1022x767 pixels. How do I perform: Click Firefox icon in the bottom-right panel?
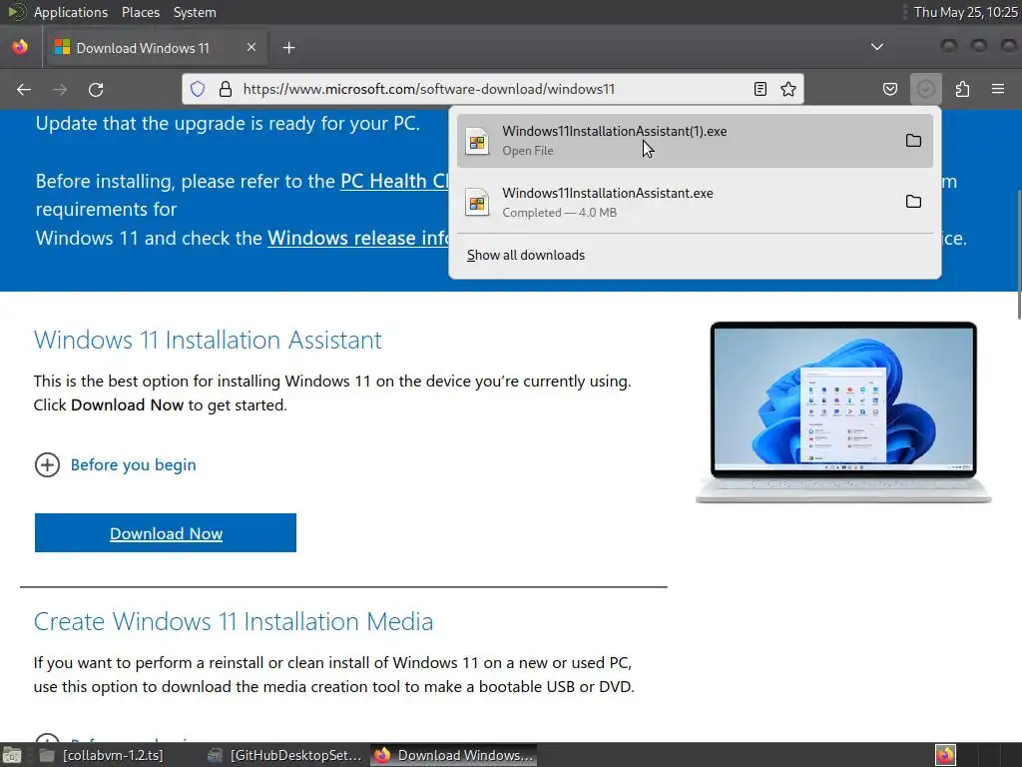[x=945, y=755]
